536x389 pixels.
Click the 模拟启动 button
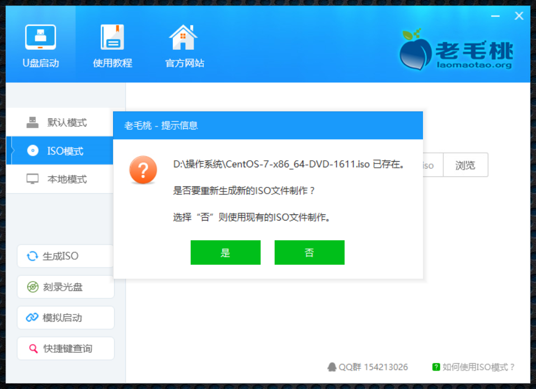[65, 317]
